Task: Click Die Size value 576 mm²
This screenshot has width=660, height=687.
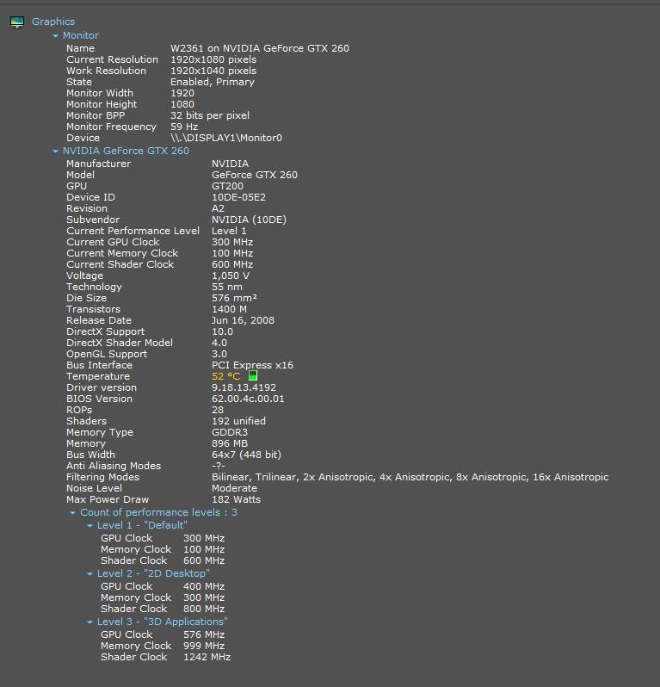Action: click(x=234, y=298)
